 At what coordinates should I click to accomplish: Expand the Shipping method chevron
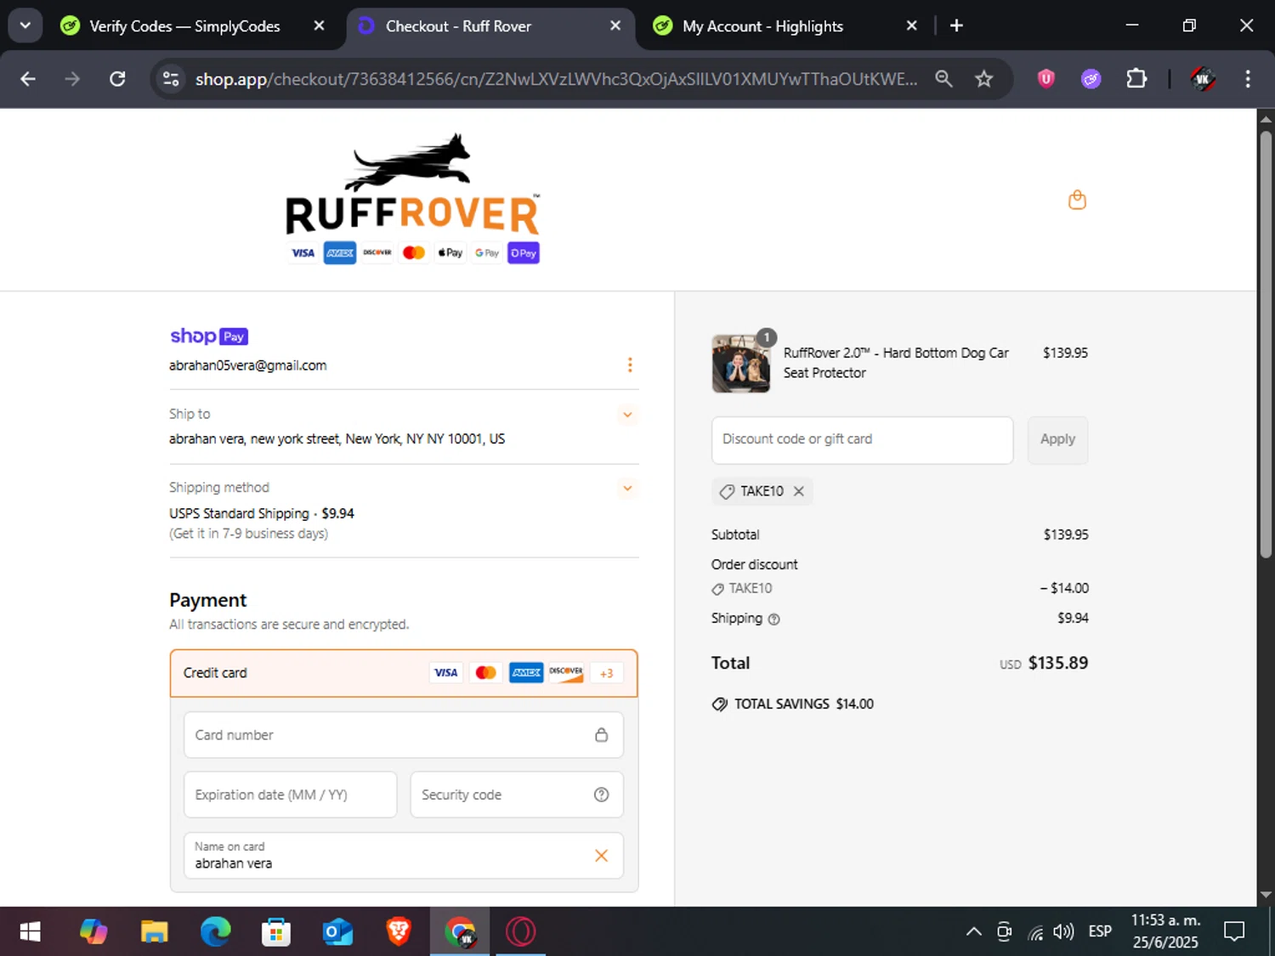click(x=627, y=488)
